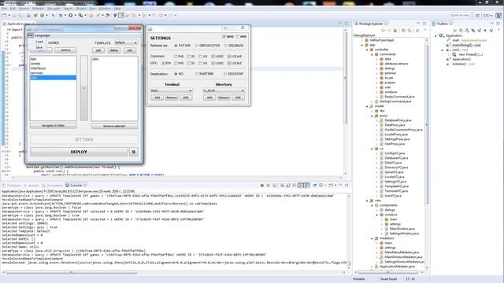
Task: Click the delete button under TEMPLATE
Action: tap(113, 50)
